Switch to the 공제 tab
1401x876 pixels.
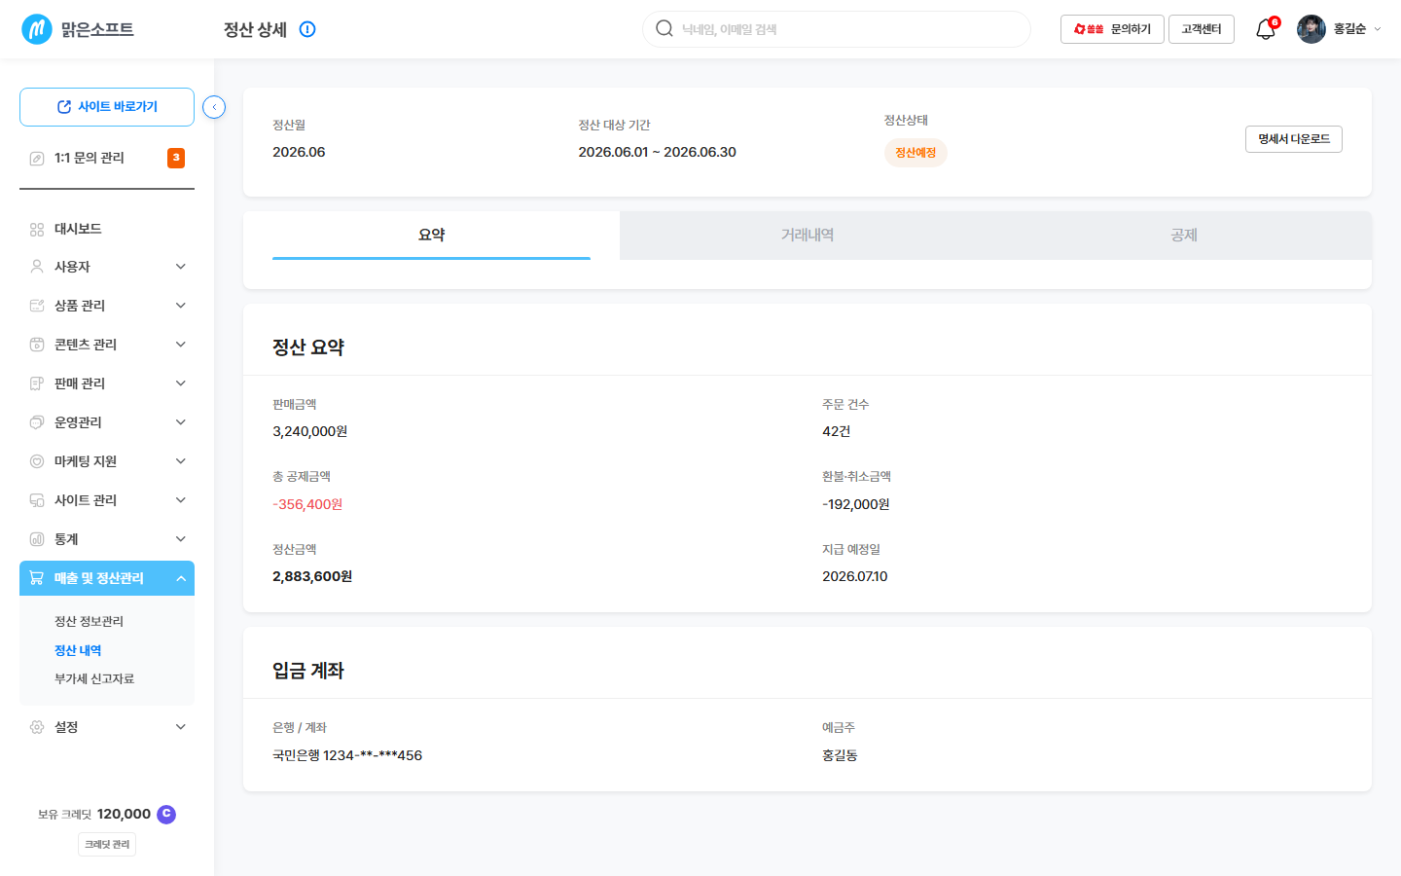coord(1184,236)
